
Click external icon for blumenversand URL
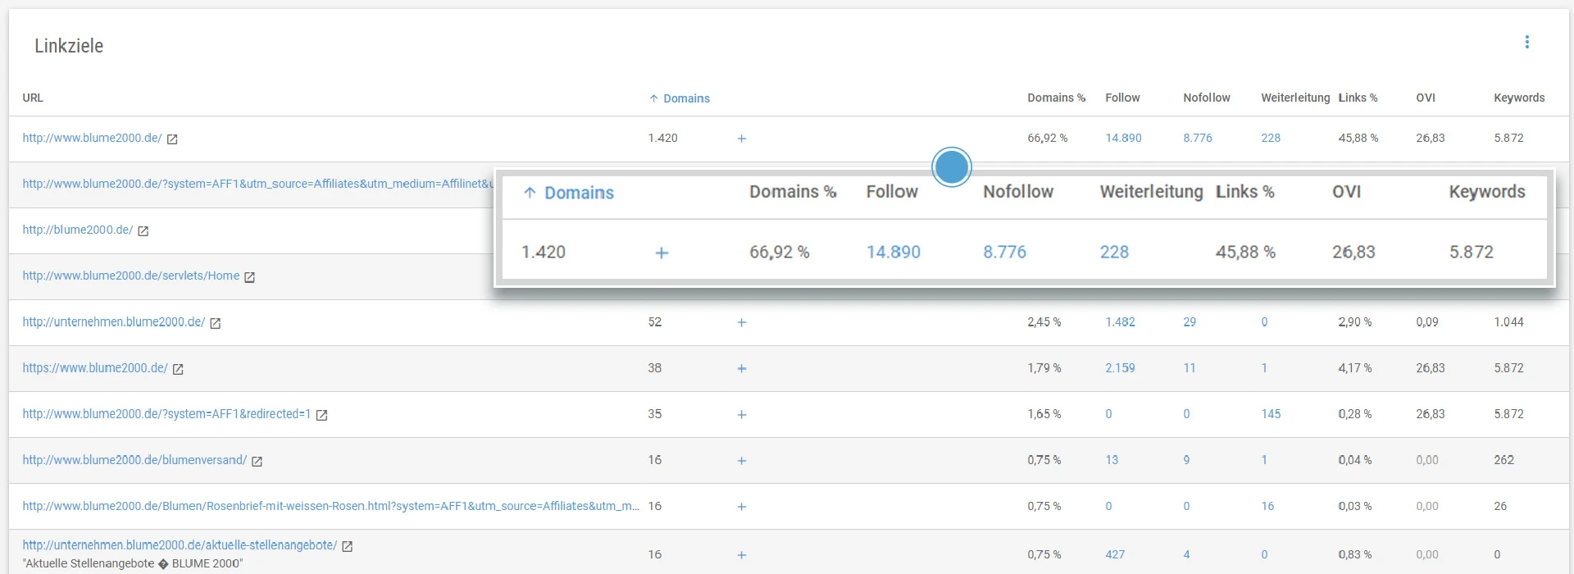coord(257,462)
